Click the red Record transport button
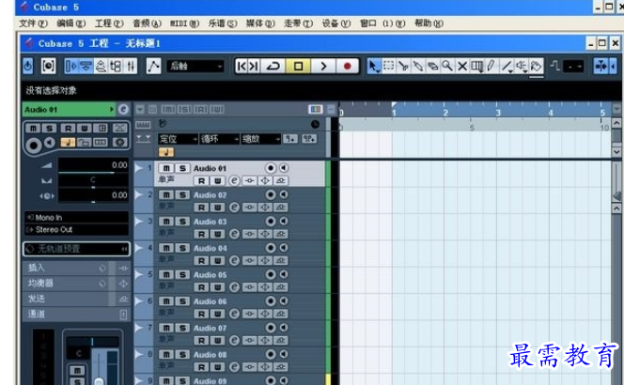Screen dimensions: 624x385 (x=347, y=66)
